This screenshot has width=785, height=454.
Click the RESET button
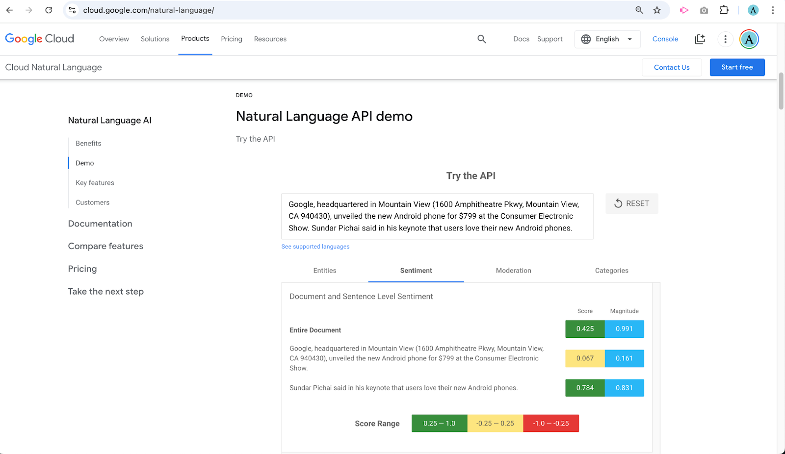(632, 203)
